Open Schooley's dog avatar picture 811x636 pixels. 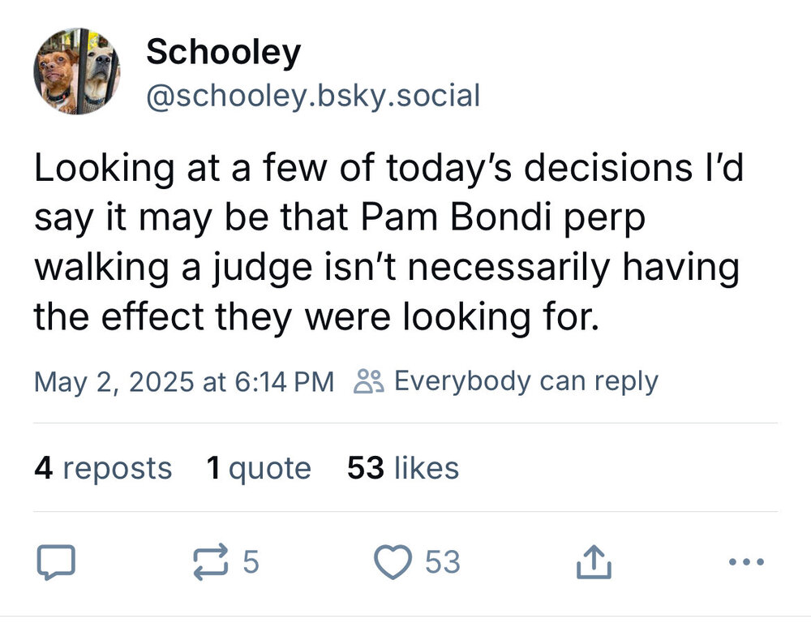coord(77,71)
